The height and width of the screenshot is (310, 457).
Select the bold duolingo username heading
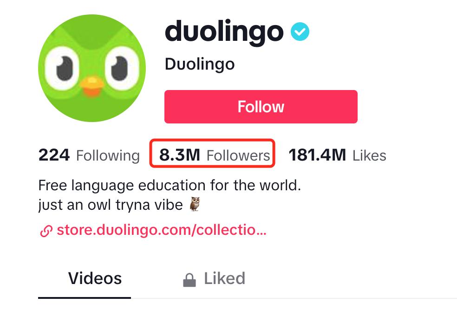coord(224,32)
